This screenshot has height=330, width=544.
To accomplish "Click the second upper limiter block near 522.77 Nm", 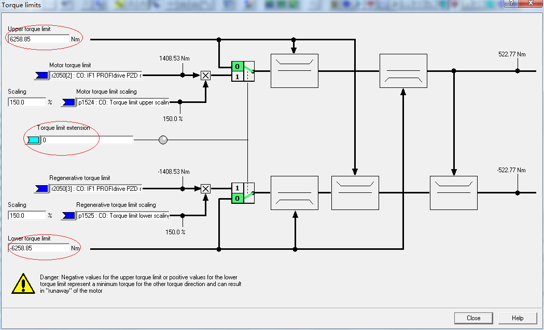I will click(x=403, y=71).
